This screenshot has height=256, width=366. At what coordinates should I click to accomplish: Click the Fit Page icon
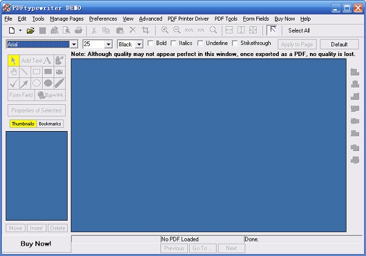(253, 30)
